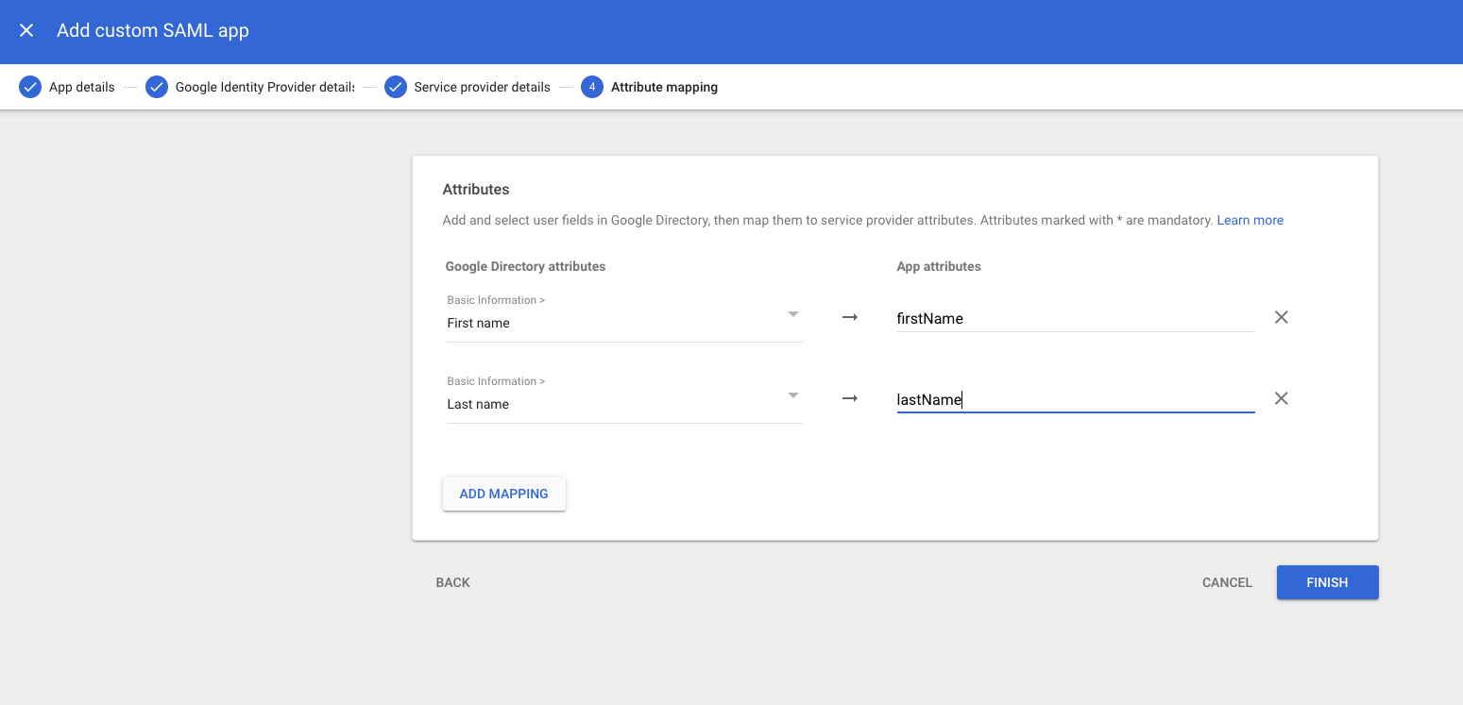The image size is (1463, 705).
Task: Open the Learn more link
Action: coord(1250,220)
